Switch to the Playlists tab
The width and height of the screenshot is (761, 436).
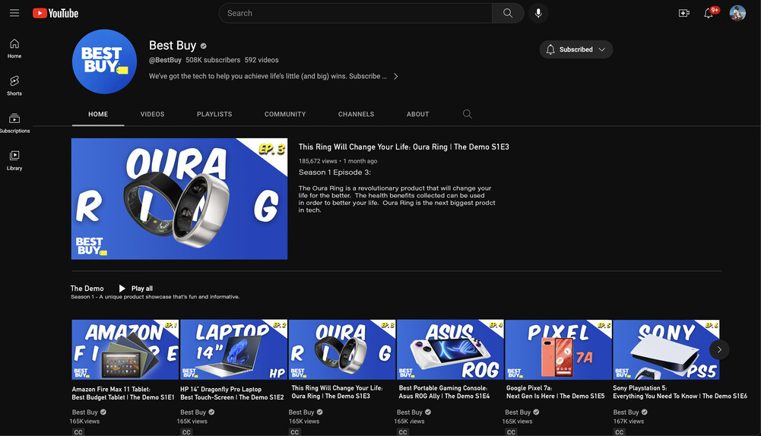(214, 114)
